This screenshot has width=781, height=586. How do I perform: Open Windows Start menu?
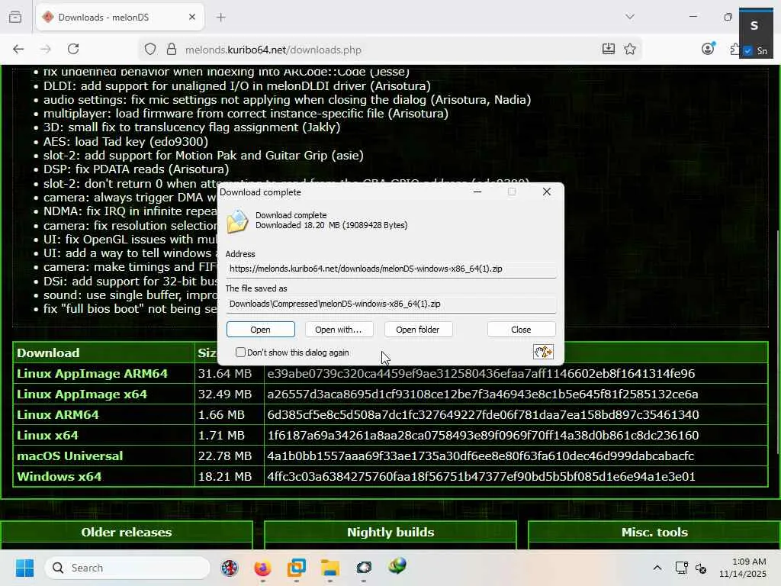(24, 568)
